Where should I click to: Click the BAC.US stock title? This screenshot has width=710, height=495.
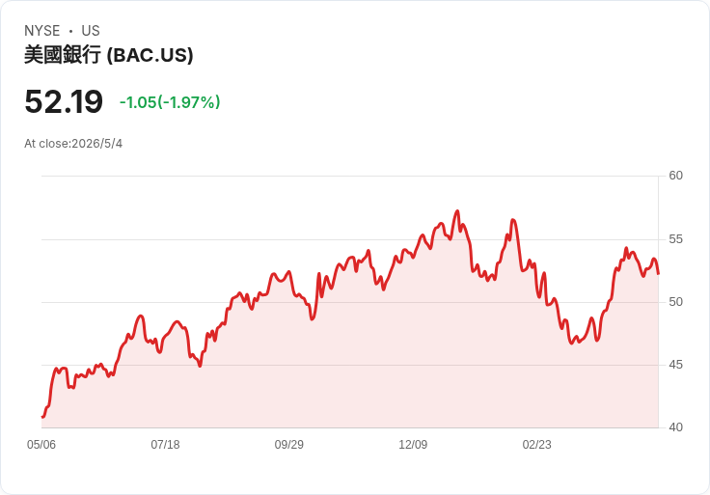[x=109, y=55]
